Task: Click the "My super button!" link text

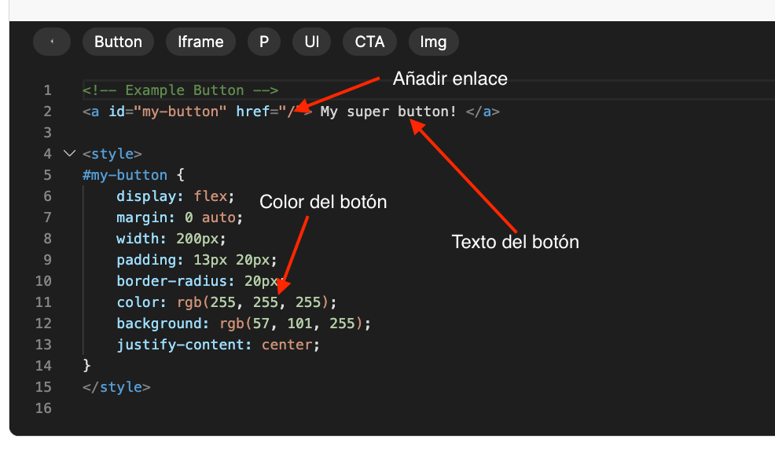Action: (x=388, y=112)
